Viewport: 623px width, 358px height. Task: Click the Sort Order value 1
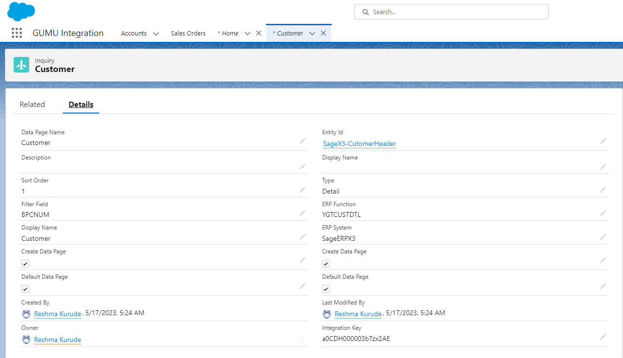(23, 191)
